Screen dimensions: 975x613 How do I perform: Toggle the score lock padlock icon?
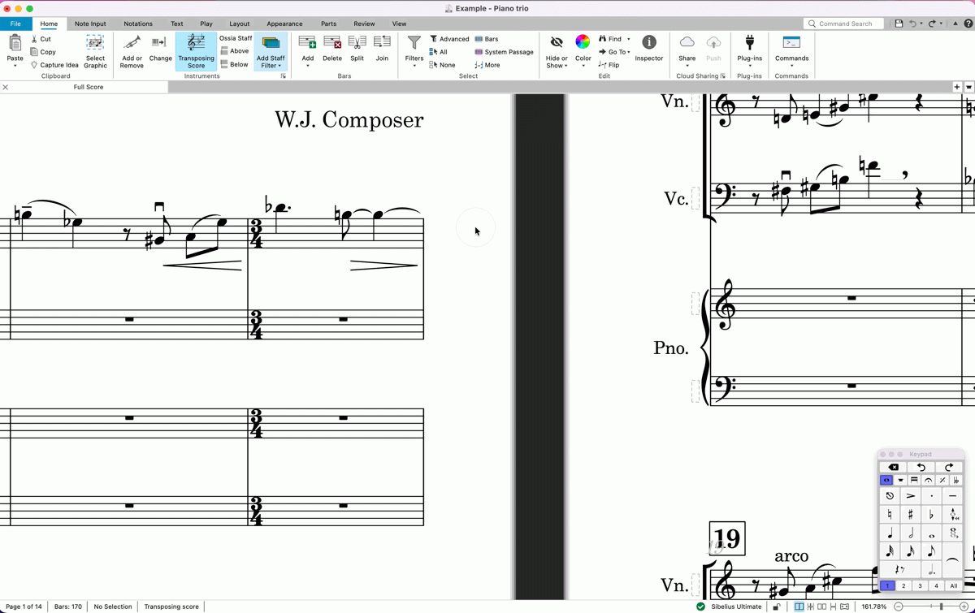777,607
